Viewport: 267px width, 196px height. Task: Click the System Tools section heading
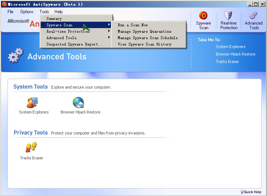click(31, 87)
